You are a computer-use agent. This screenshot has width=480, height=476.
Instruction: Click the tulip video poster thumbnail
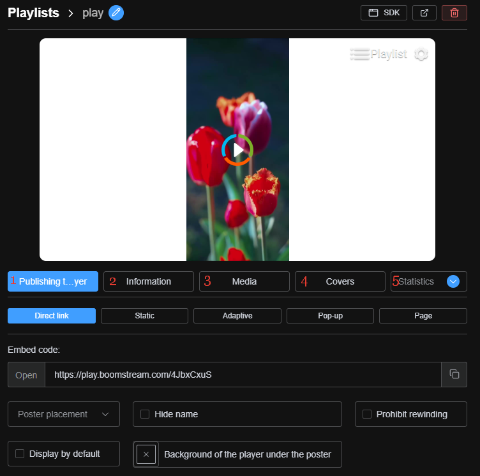[237, 150]
